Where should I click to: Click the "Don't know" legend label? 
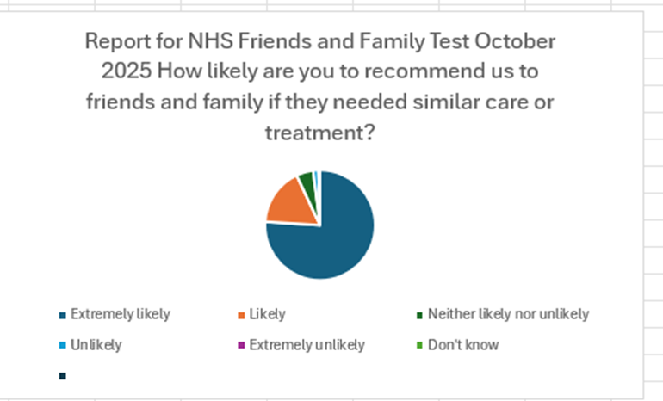[x=463, y=345]
